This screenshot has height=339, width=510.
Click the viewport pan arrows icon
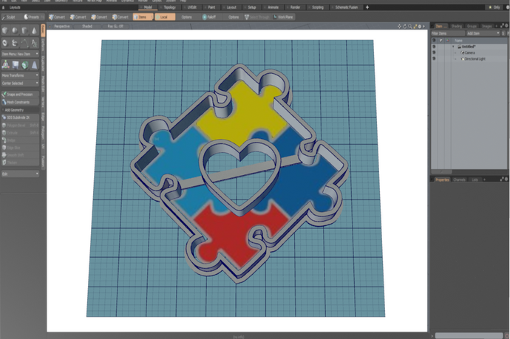point(399,27)
